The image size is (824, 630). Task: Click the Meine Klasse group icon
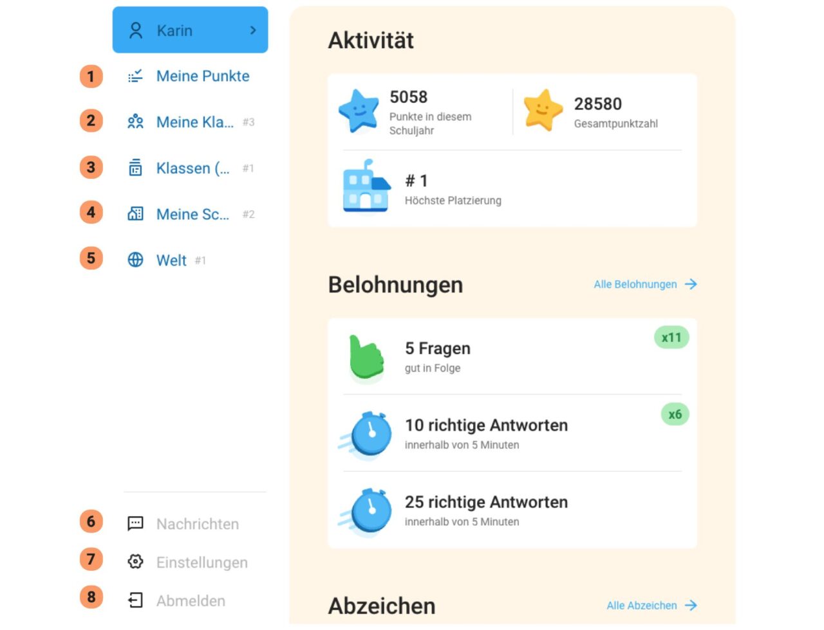(135, 122)
